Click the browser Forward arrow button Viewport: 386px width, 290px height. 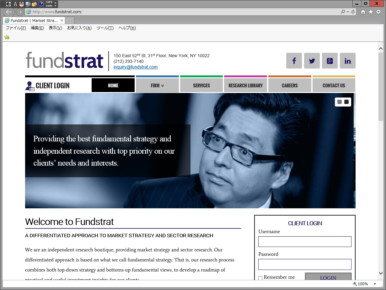tap(20, 12)
